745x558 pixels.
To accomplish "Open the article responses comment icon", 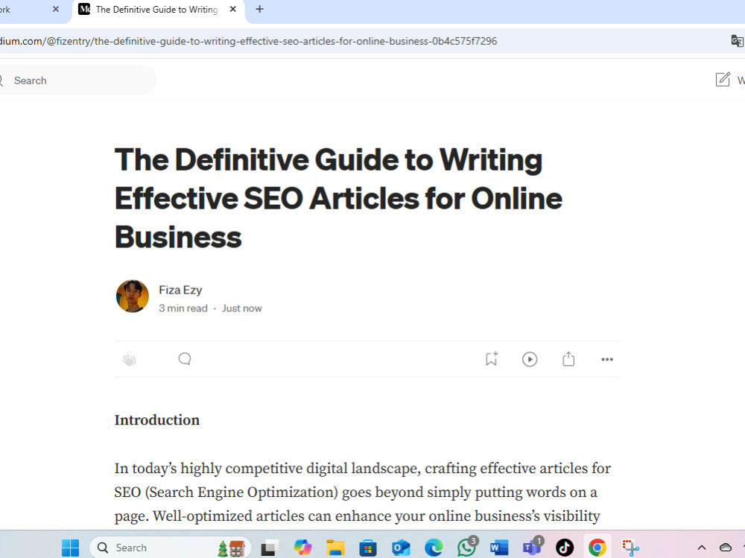I will [x=185, y=359].
